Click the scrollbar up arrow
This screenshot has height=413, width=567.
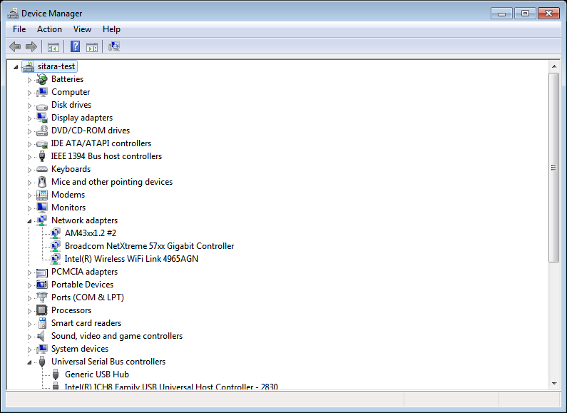point(554,66)
